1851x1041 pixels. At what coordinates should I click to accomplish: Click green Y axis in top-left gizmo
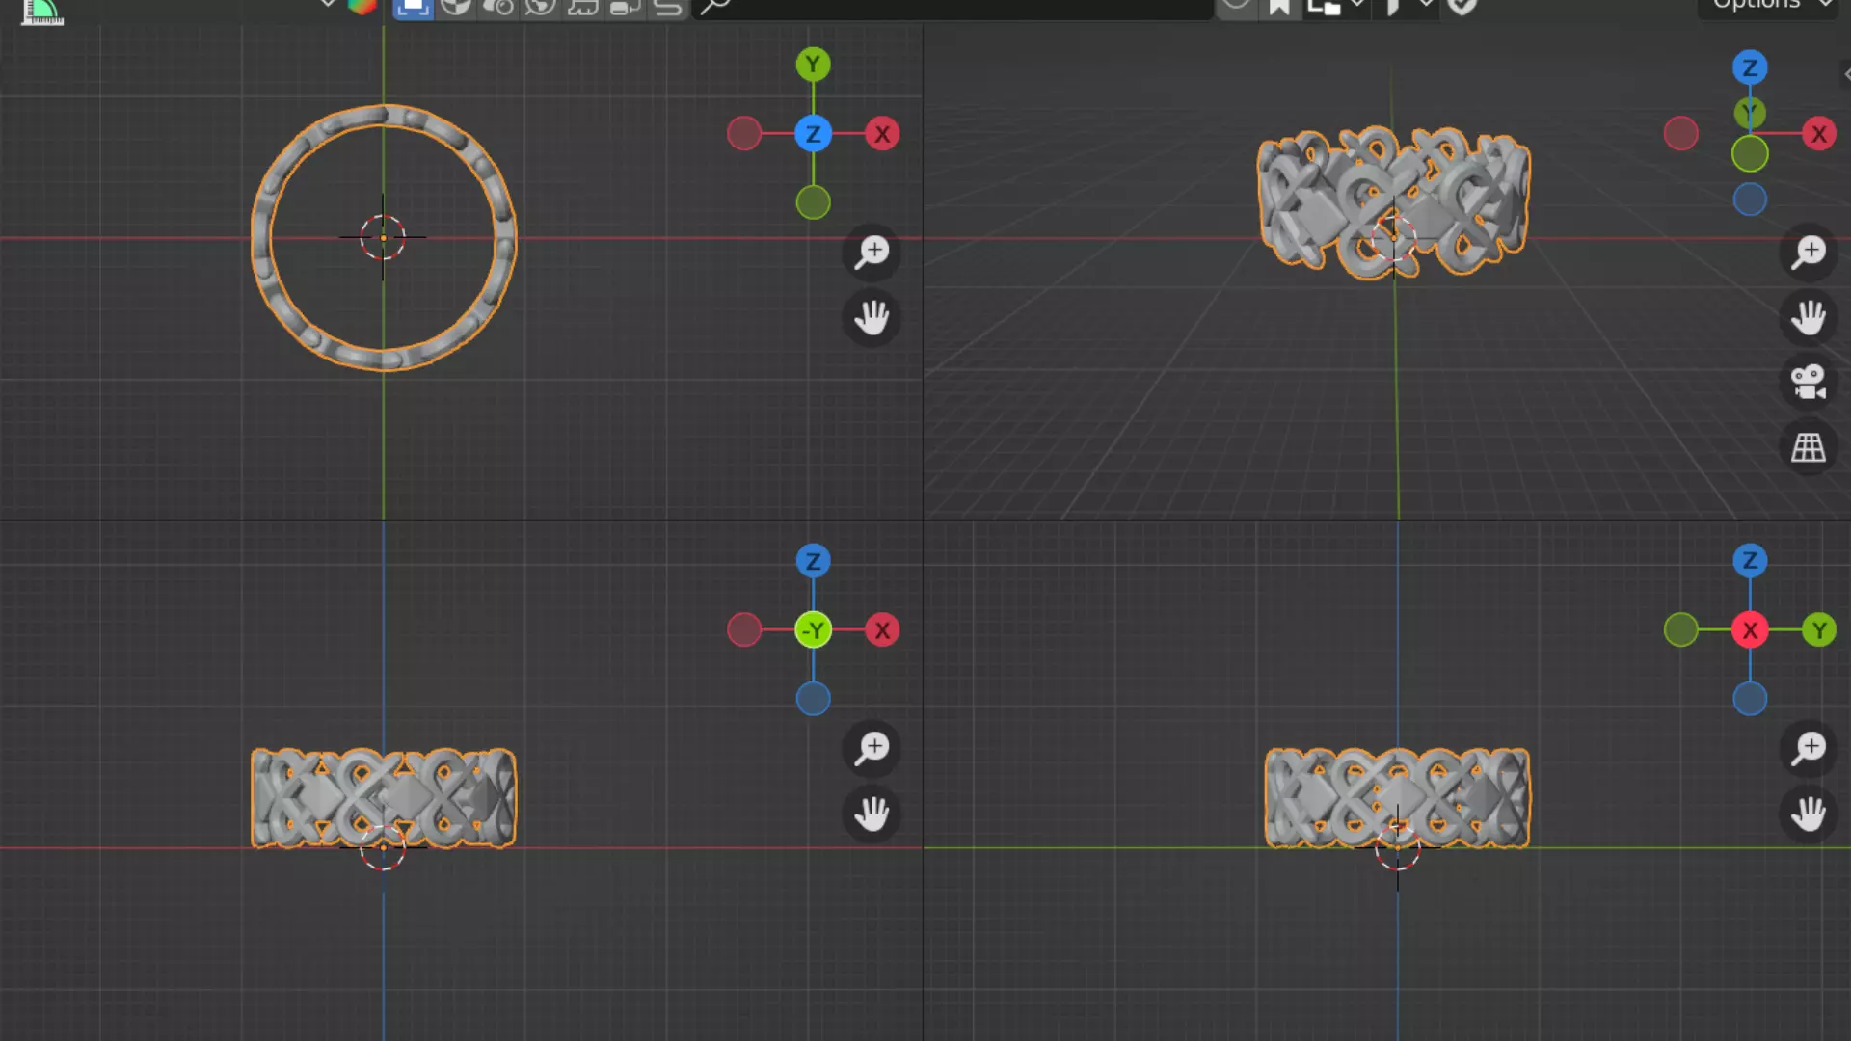point(813,65)
